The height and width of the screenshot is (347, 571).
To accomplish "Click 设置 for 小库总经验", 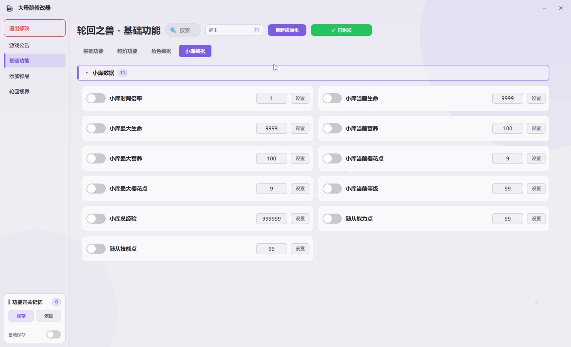I will pos(300,219).
